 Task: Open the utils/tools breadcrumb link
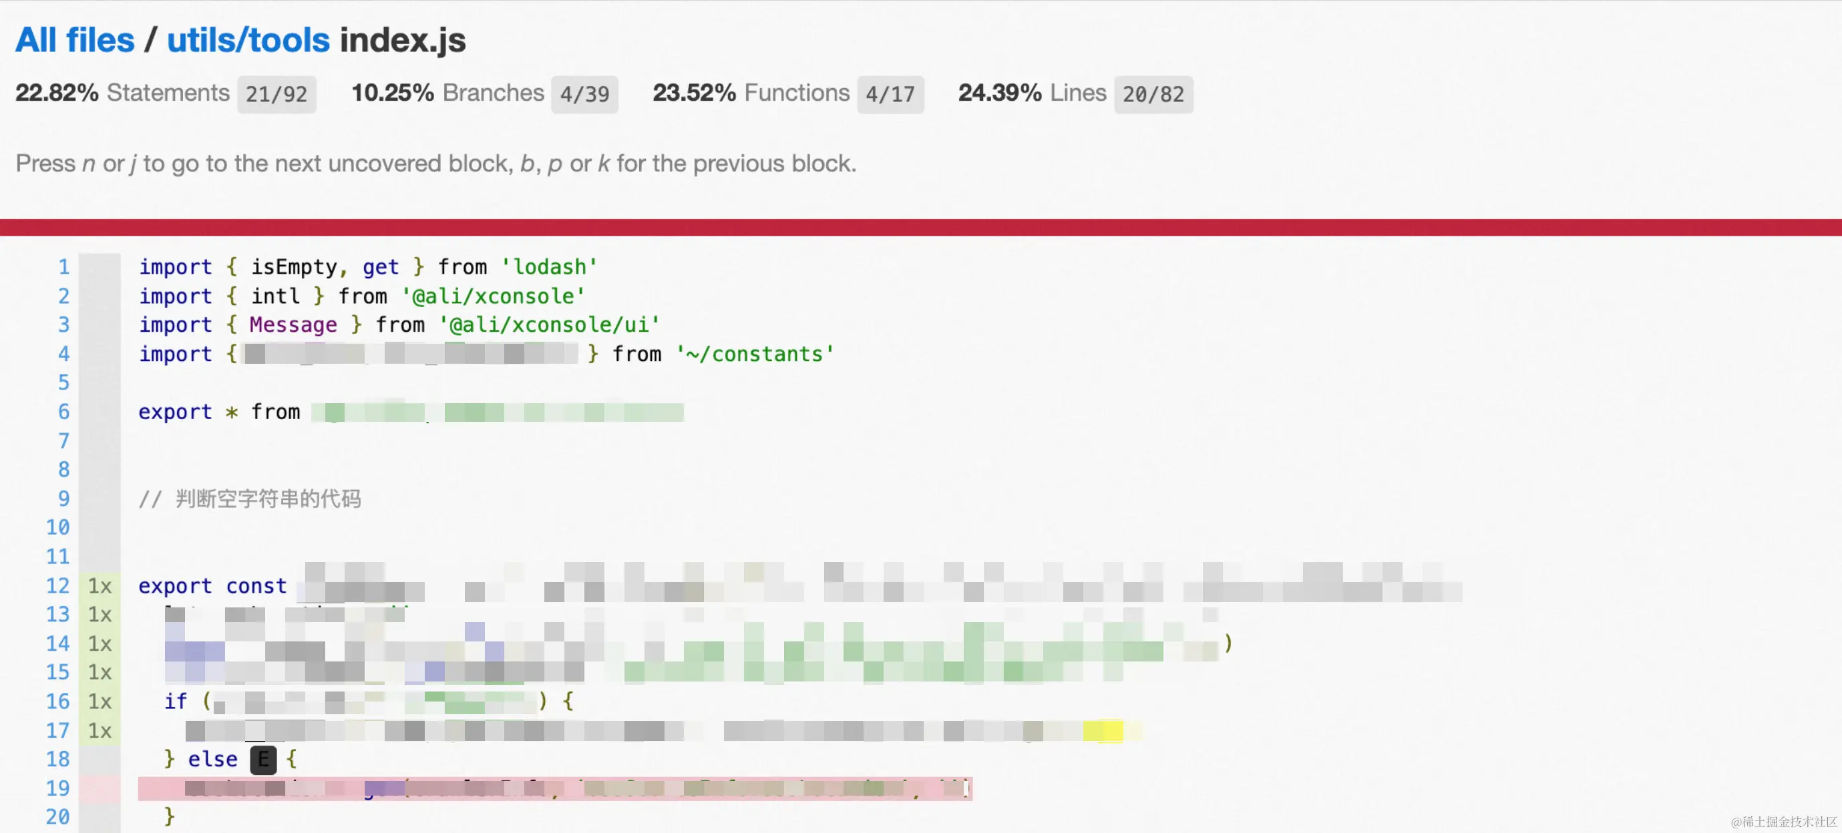point(248,40)
